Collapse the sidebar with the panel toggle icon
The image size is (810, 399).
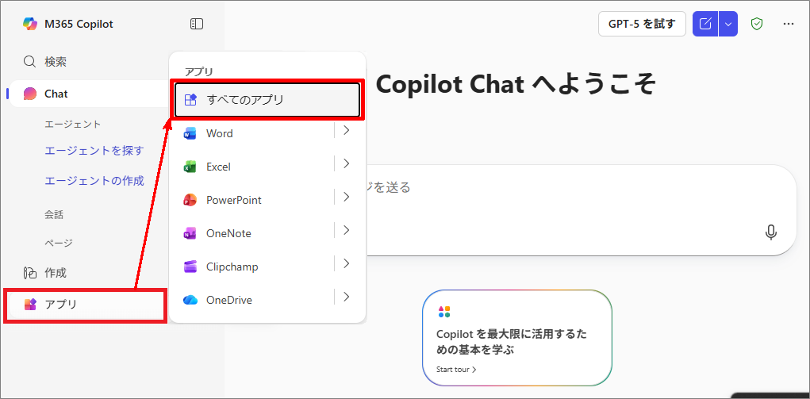point(197,25)
